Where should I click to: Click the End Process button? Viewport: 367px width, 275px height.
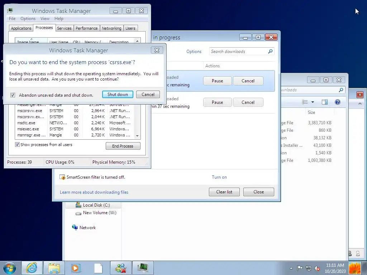pyautogui.click(x=123, y=146)
